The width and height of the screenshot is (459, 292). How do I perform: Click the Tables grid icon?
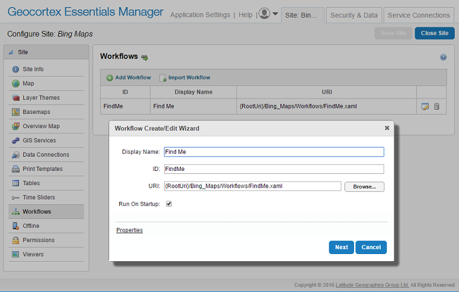click(x=15, y=183)
